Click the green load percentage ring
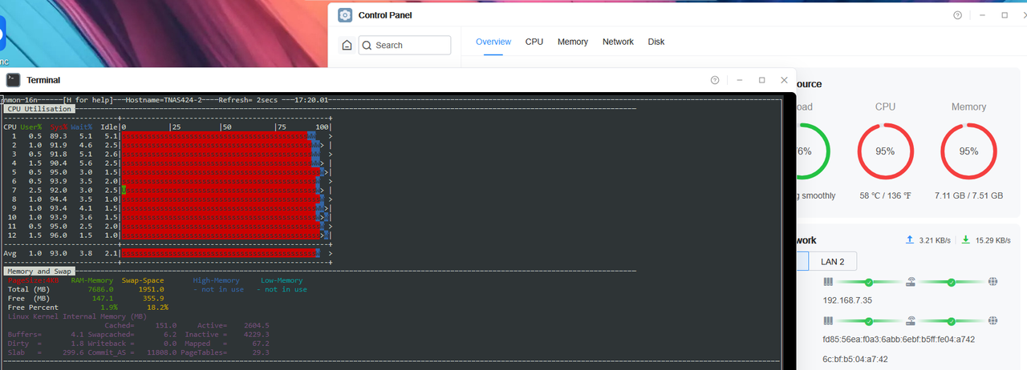The image size is (1027, 370). [812, 151]
